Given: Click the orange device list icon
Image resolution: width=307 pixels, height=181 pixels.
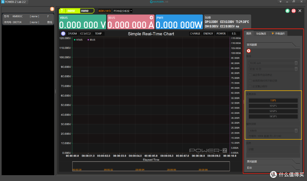Looking at the screenshot, I should pos(52,9).
